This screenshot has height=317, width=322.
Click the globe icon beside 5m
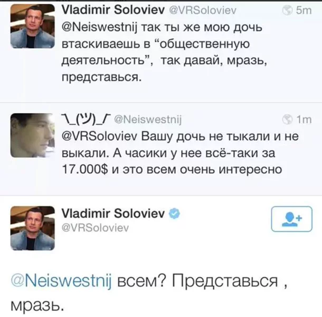coord(288,10)
